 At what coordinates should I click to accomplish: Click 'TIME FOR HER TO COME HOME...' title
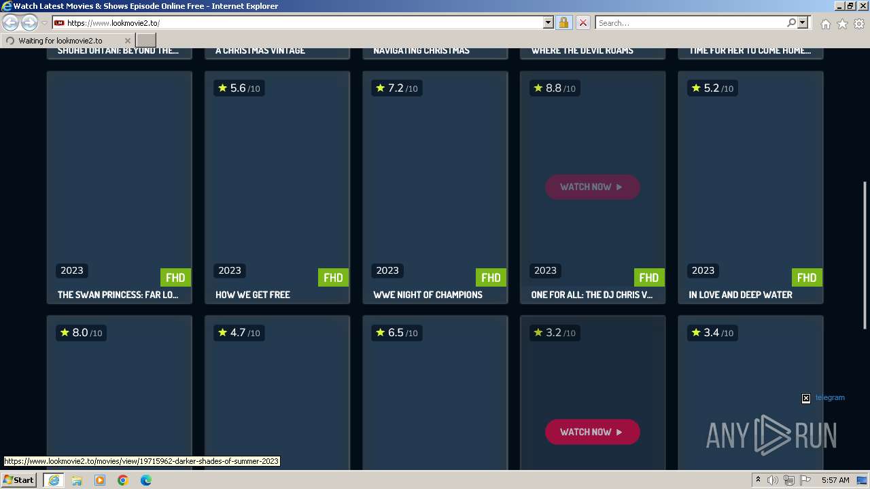750,50
